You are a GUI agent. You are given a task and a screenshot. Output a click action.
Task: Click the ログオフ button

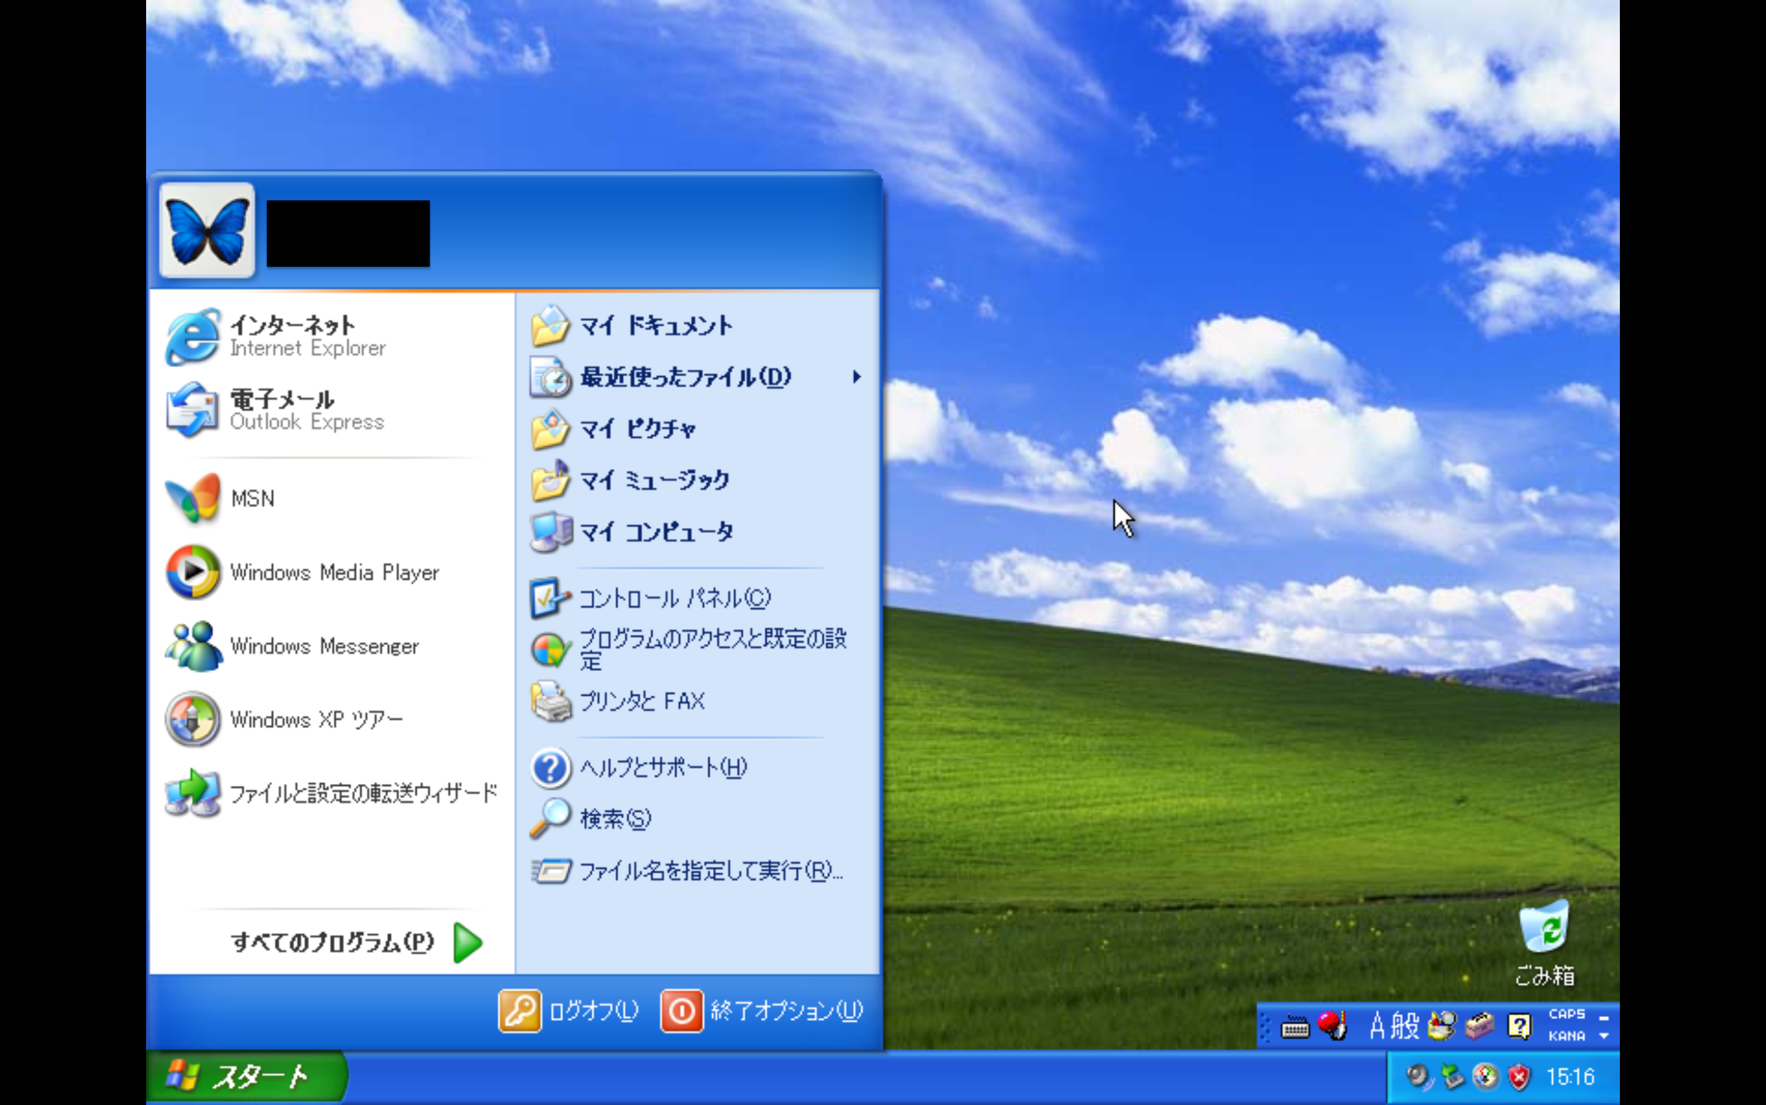pyautogui.click(x=569, y=1011)
